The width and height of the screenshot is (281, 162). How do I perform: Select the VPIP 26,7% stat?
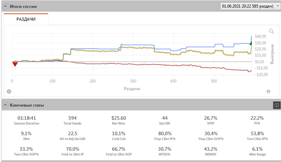tap(210, 120)
